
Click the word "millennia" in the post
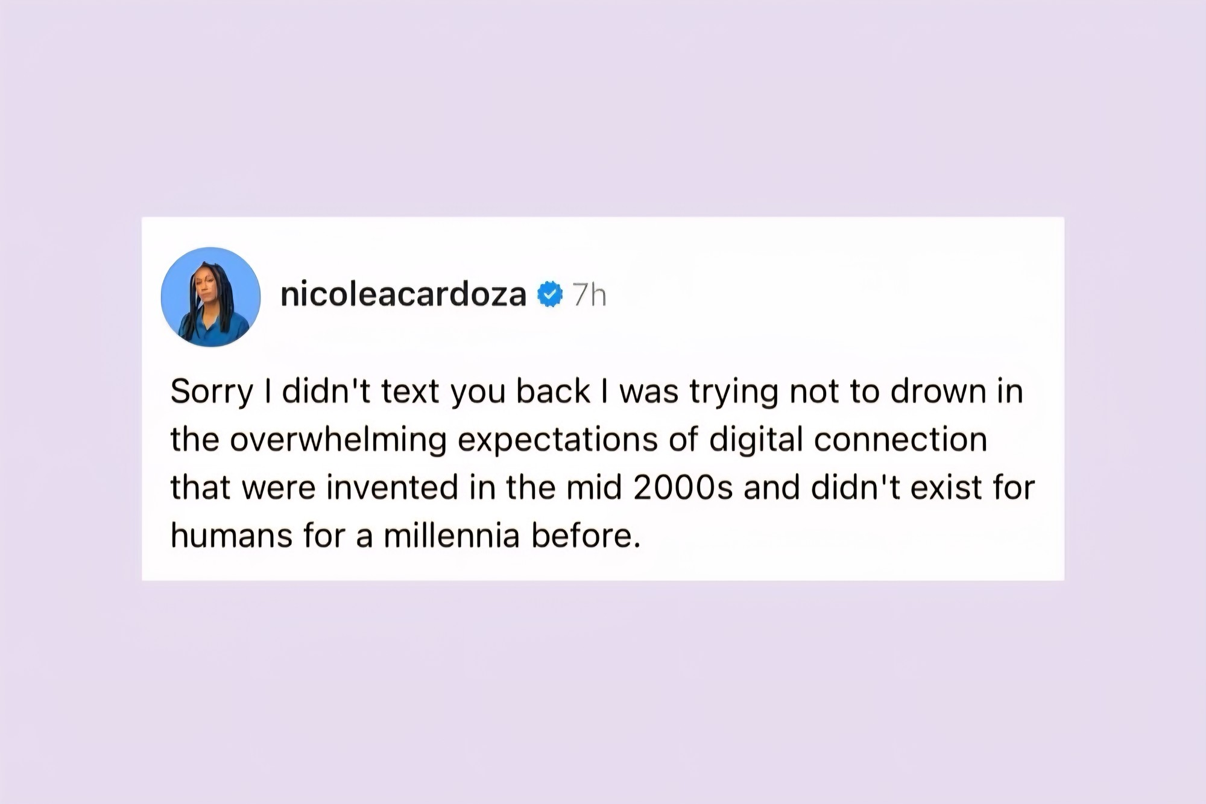452,536
